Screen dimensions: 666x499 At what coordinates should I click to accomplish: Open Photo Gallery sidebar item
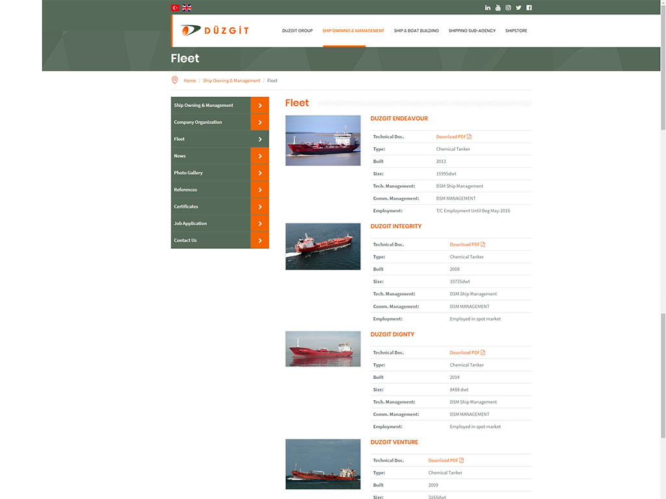(211, 173)
